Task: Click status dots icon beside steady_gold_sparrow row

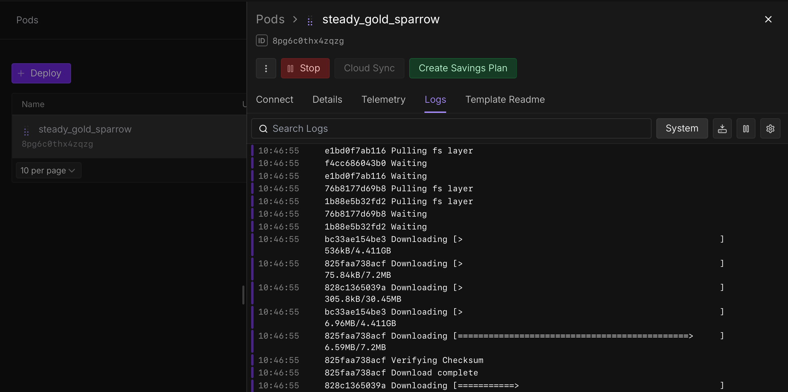Action: tap(26, 131)
